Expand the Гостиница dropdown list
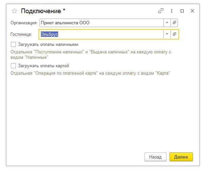 [x=167, y=34]
